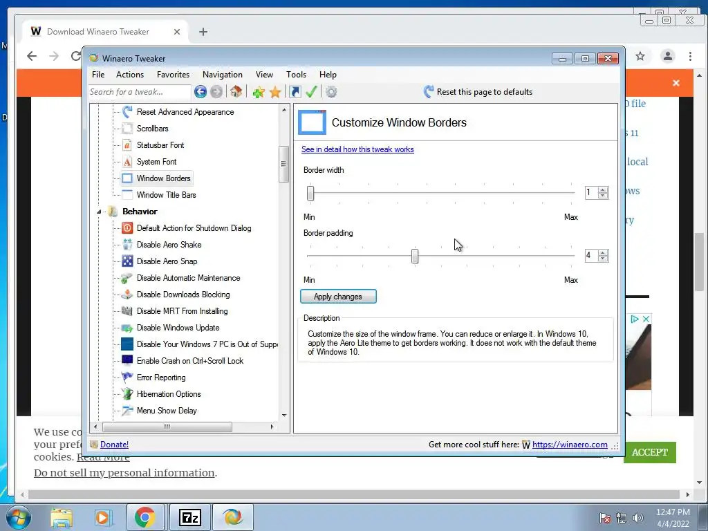Select Disable MRT From Installing tree item
Screen dimensions: 708x531
point(182,311)
